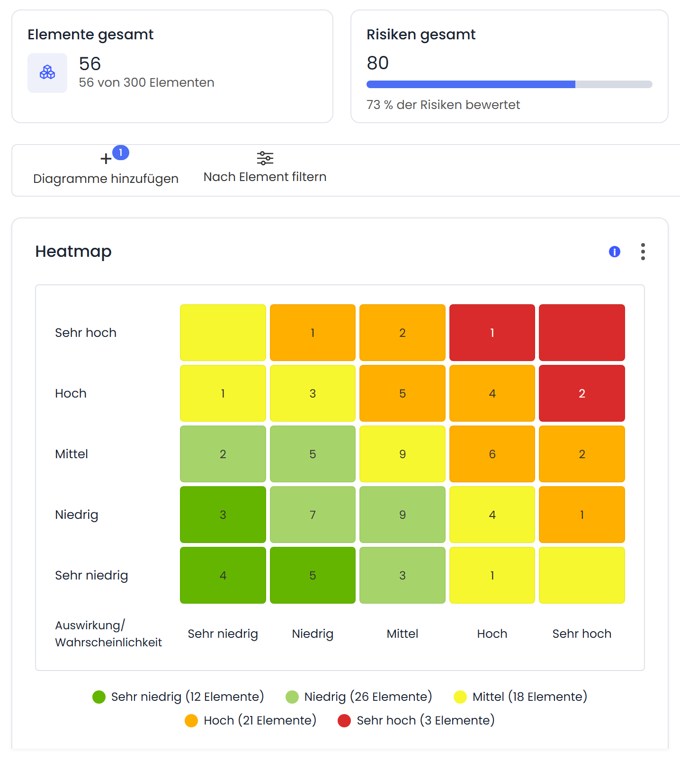Click the text 56 von 300 Elementen
This screenshot has width=680, height=761.
(146, 82)
